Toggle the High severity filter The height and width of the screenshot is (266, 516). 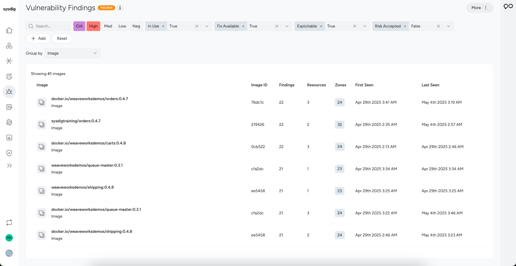coord(93,26)
